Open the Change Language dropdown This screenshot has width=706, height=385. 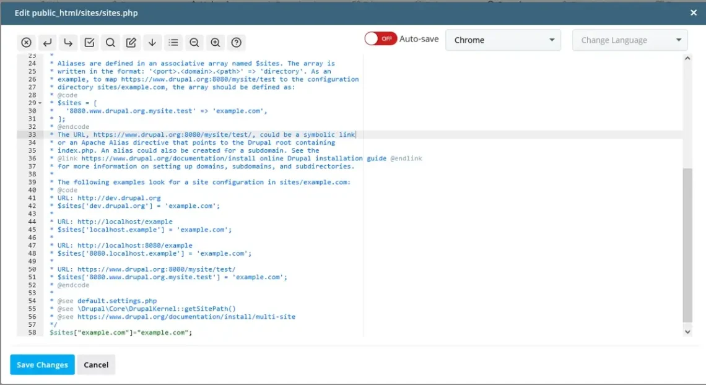pos(629,40)
